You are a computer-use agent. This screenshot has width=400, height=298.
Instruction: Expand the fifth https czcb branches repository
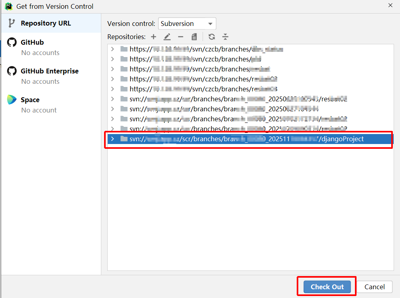(112, 89)
